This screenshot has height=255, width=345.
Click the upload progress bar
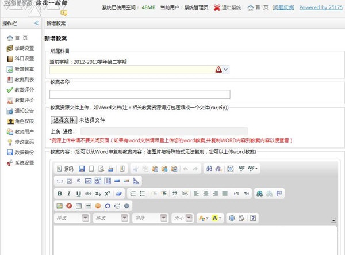pyautogui.click(x=164, y=131)
